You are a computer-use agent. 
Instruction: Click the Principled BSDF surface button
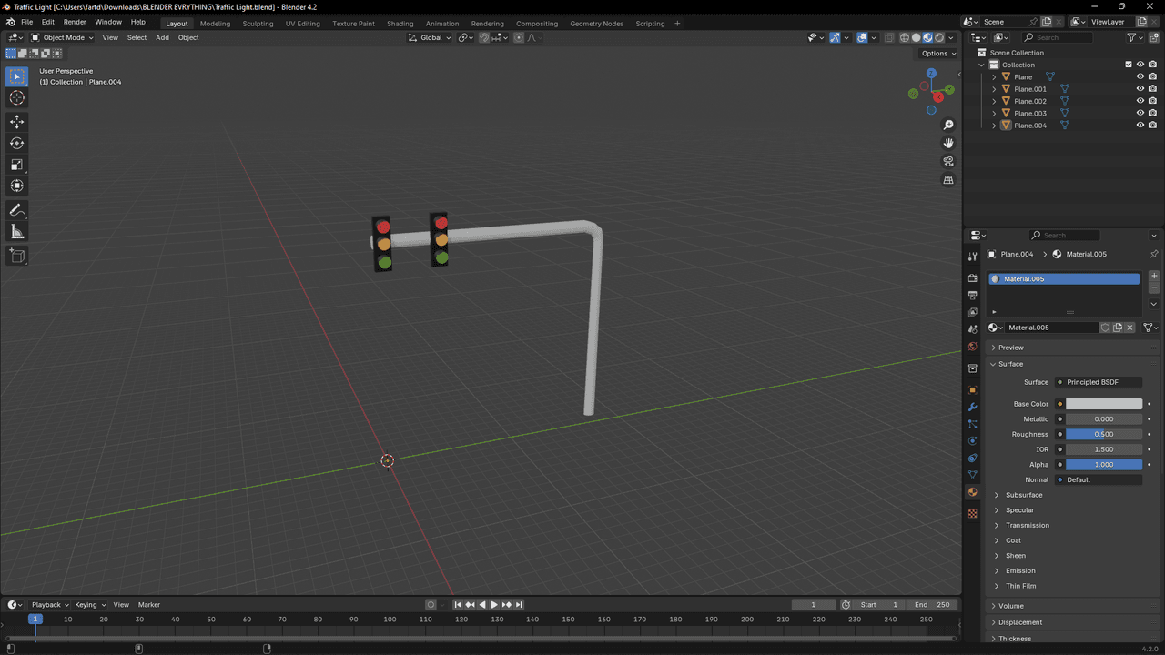[x=1099, y=382]
